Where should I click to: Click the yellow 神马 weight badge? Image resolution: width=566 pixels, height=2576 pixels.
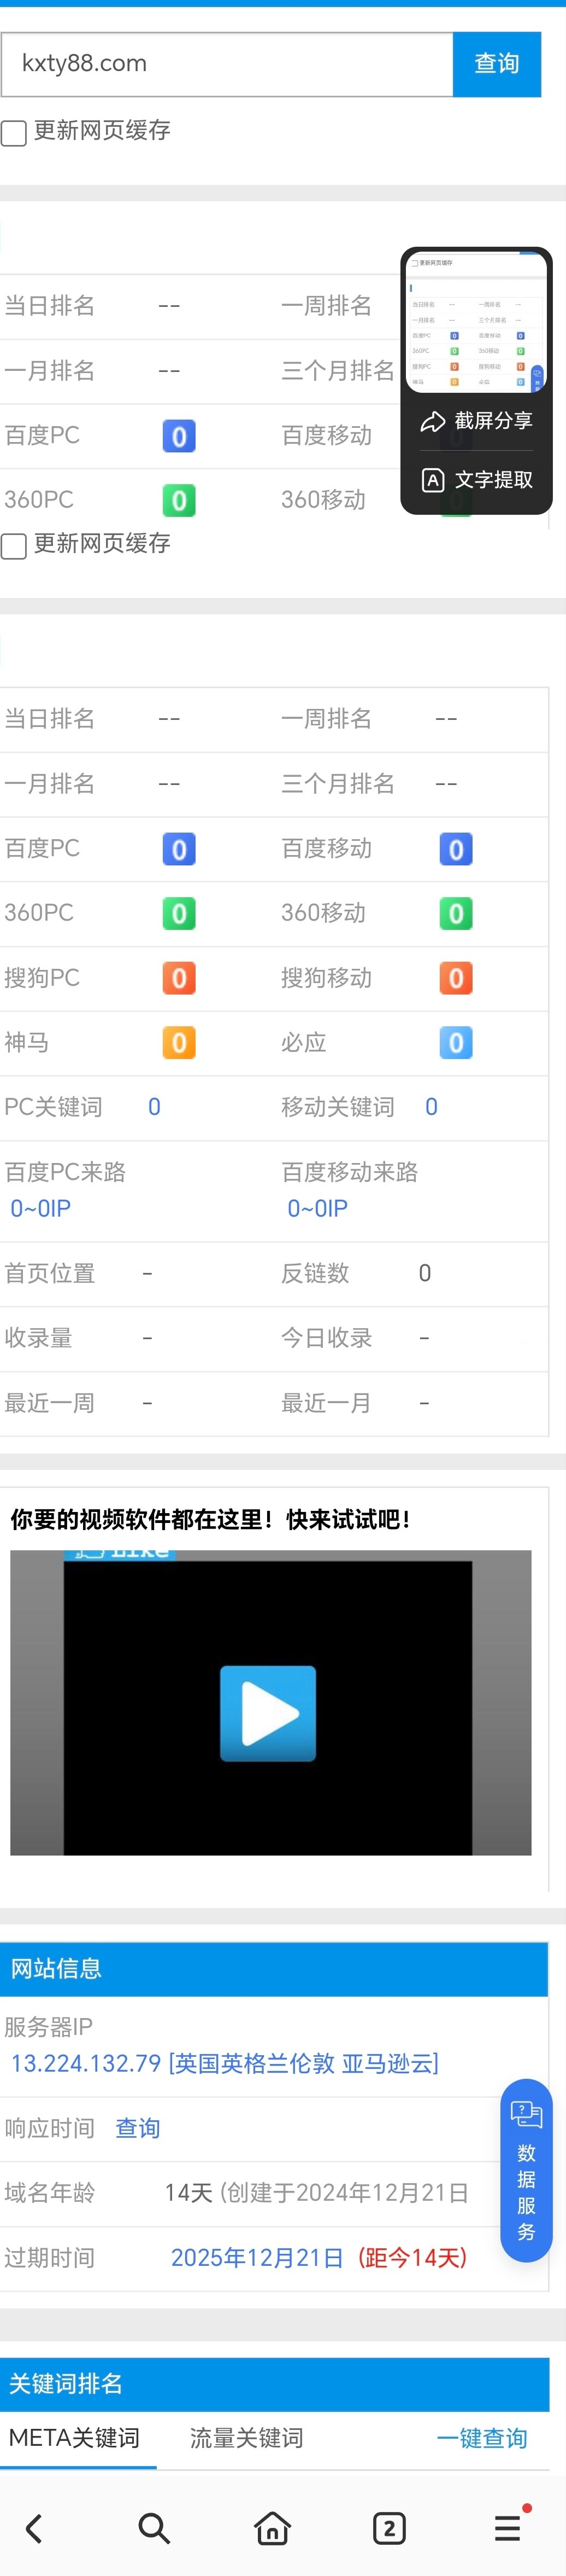(x=179, y=1043)
